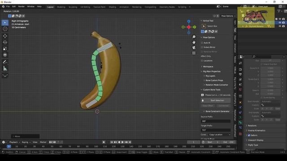Screen dimensions: 287x161
Task: Select the Cursor tool
Action: click(5, 29)
